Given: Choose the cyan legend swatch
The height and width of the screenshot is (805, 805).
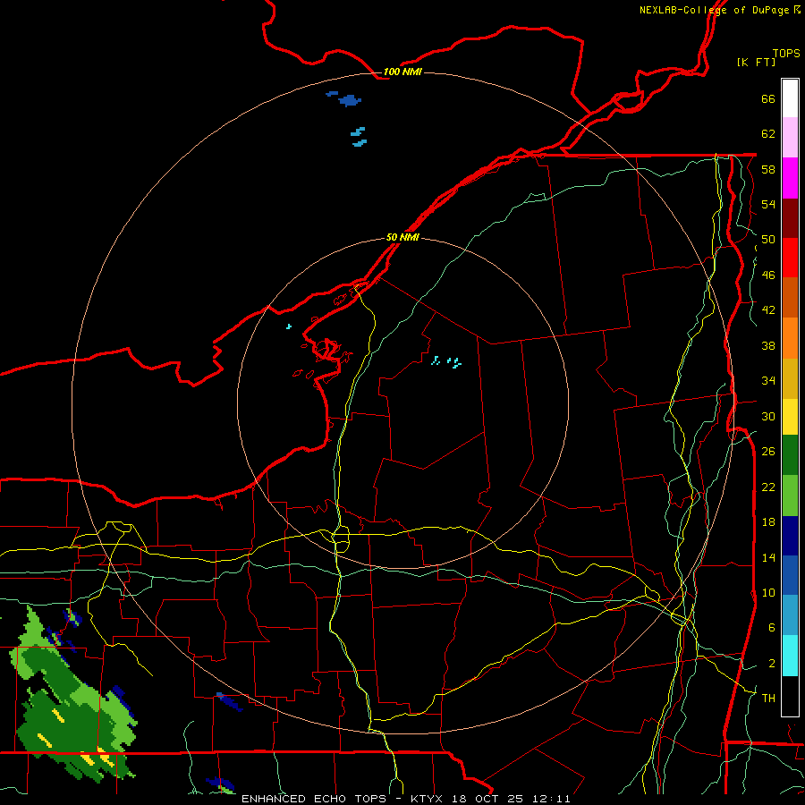Looking at the screenshot, I should (x=790, y=656).
